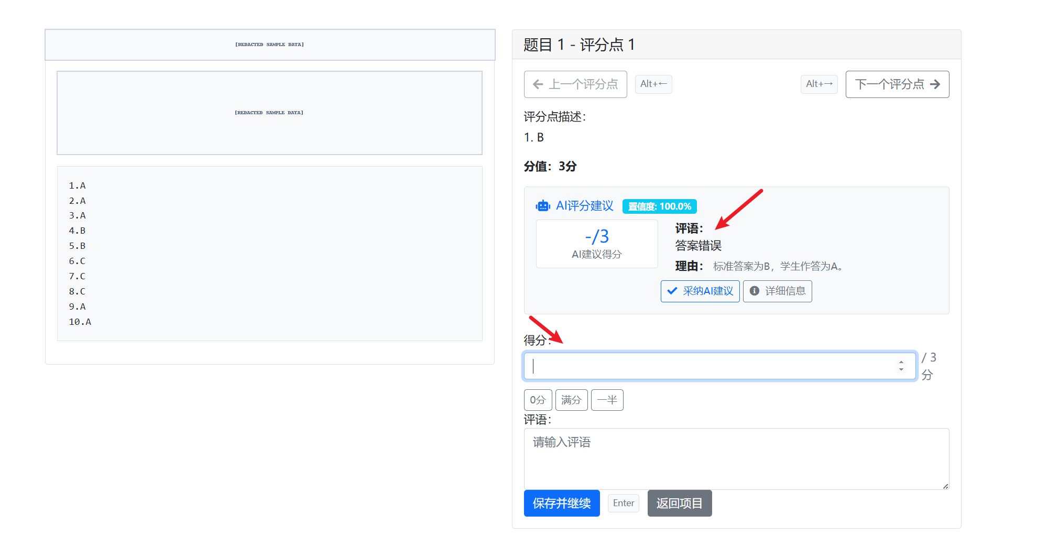Go to next scoring point 下一个评分点

coord(897,84)
